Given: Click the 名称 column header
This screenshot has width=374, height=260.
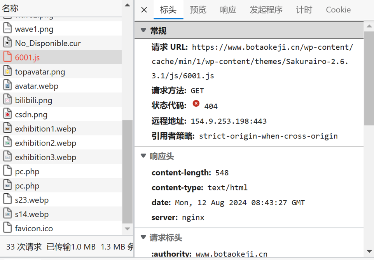Looking at the screenshot, I should click(10, 8).
